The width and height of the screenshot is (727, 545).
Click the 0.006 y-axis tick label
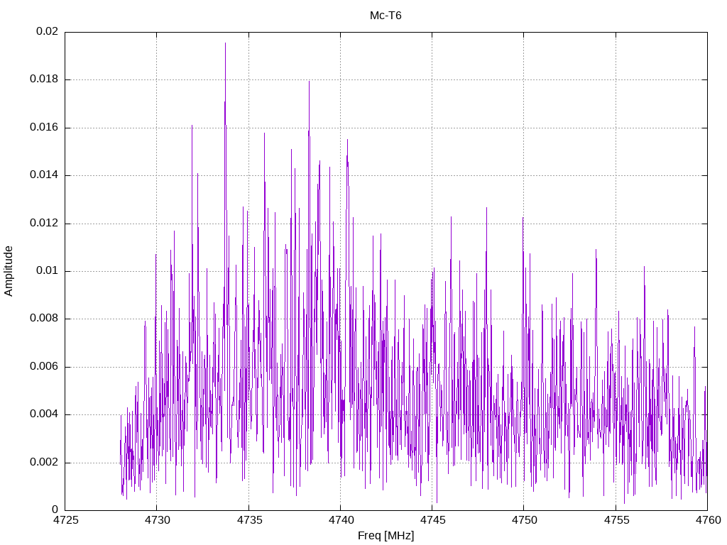pyautogui.click(x=44, y=367)
